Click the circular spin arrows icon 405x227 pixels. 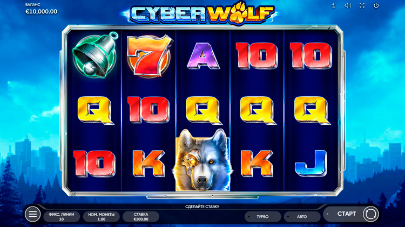coord(370,214)
